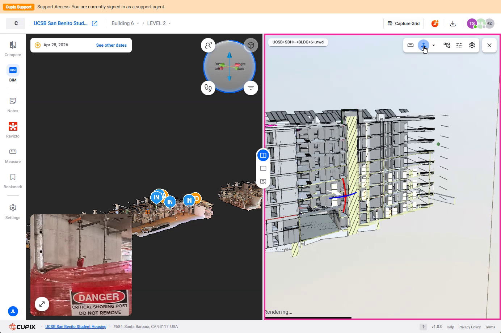Click the Capture Grid button
The height and width of the screenshot is (333, 501).
[x=404, y=24]
